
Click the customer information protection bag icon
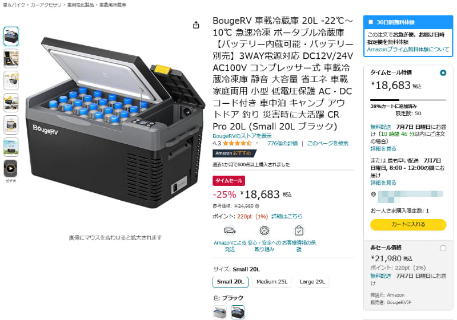point(299,230)
